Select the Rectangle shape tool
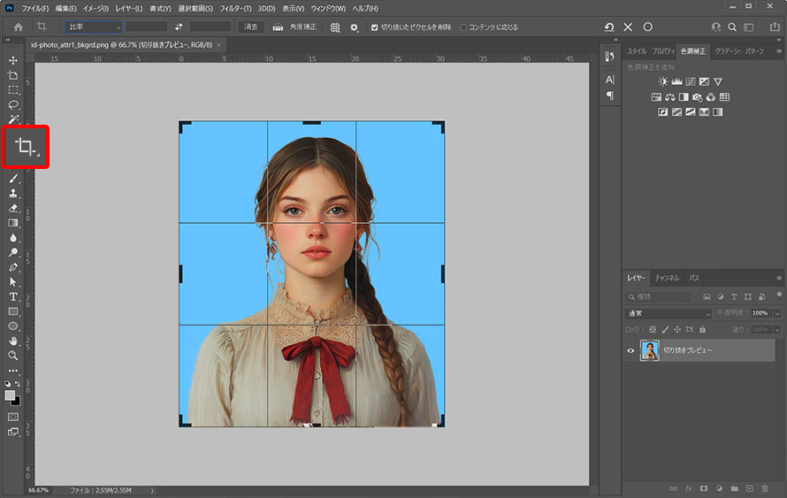 (x=13, y=311)
